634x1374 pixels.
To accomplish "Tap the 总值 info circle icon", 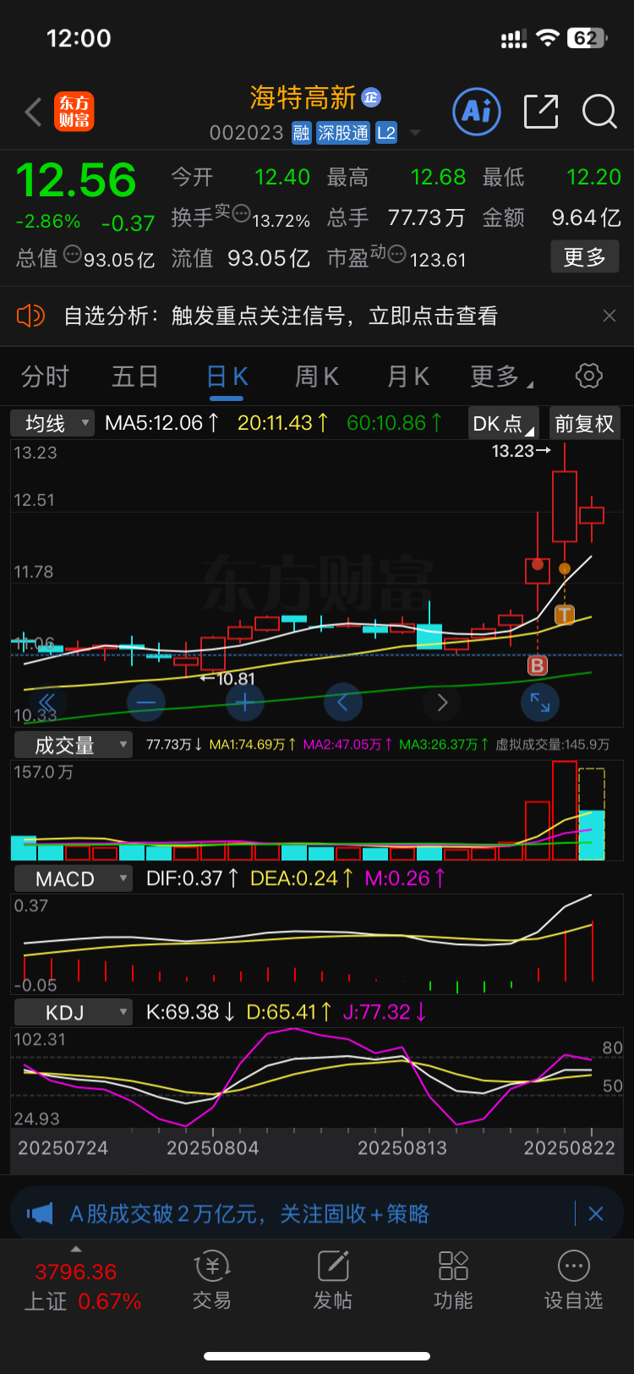I will [73, 252].
